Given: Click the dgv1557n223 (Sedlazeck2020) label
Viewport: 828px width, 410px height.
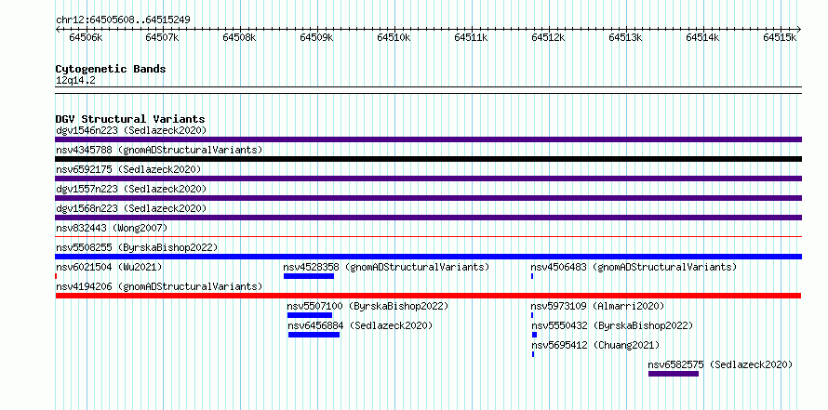Looking at the screenshot, I should pyautogui.click(x=131, y=189).
